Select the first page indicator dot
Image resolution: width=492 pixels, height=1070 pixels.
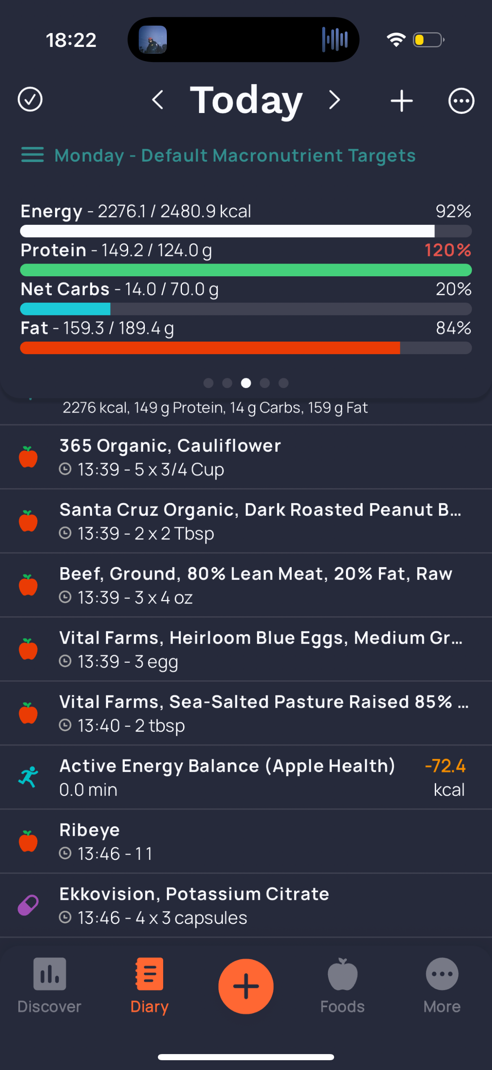(208, 383)
